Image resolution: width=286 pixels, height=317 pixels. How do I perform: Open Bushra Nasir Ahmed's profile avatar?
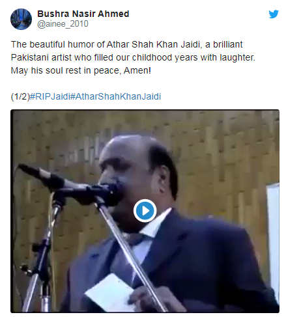(21, 19)
